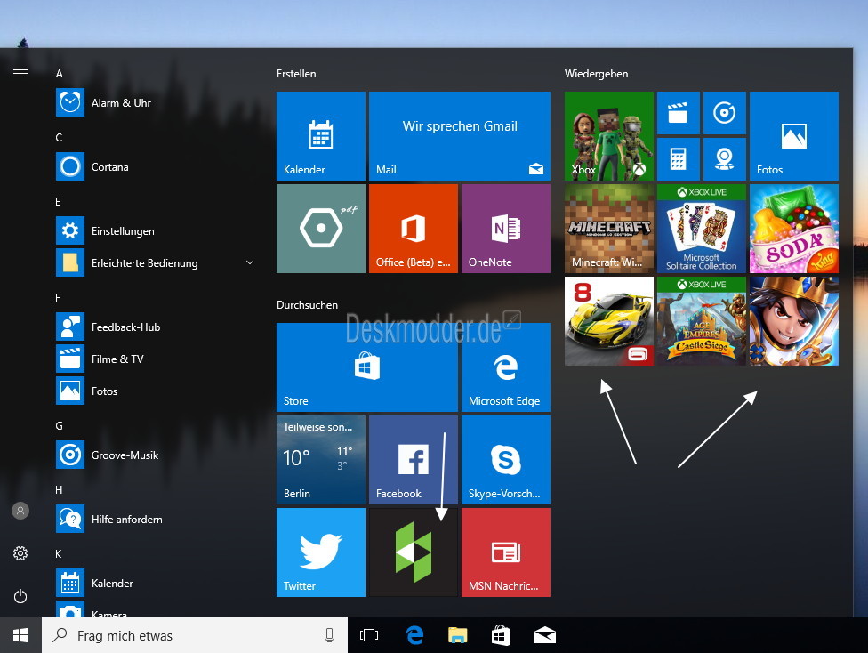Open the Facebook tile
Image resolution: width=868 pixels, height=653 pixels.
click(413, 460)
